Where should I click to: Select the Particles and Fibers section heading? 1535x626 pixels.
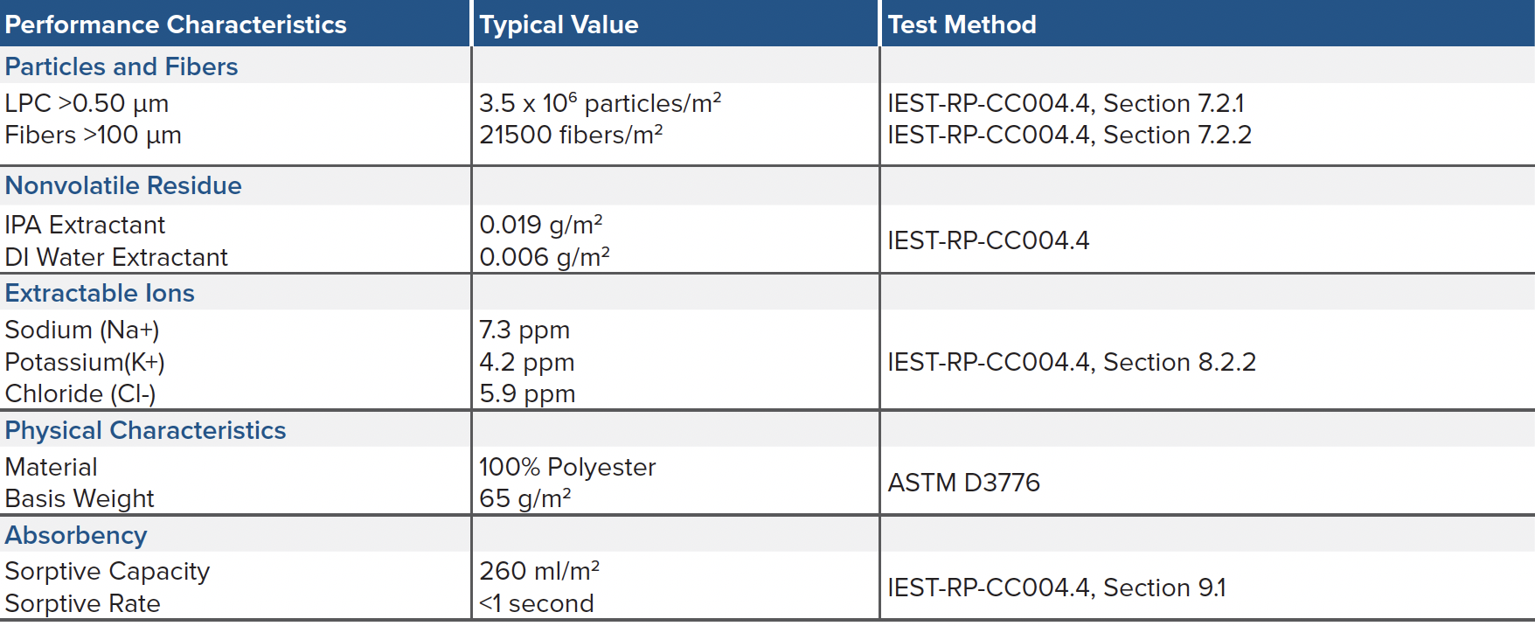click(x=122, y=66)
